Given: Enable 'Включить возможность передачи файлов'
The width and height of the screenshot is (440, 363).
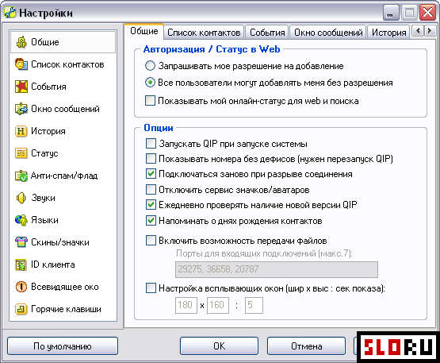Looking at the screenshot, I should pos(151,241).
